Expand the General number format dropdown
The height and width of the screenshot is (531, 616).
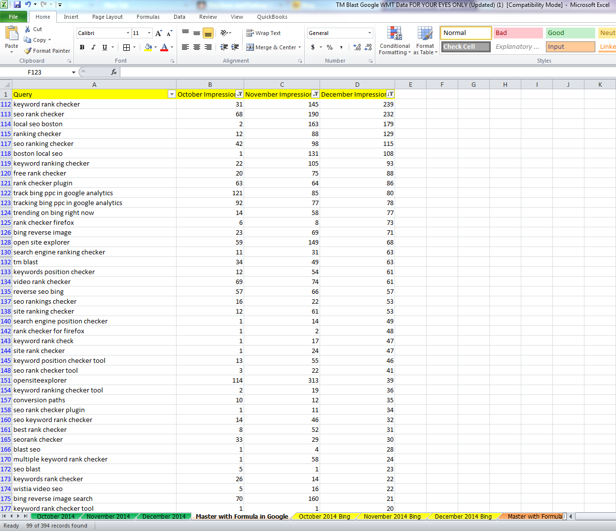pos(369,33)
